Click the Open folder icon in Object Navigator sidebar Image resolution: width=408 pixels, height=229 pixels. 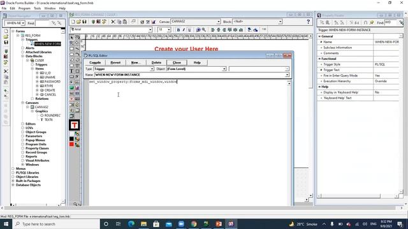click(6, 37)
